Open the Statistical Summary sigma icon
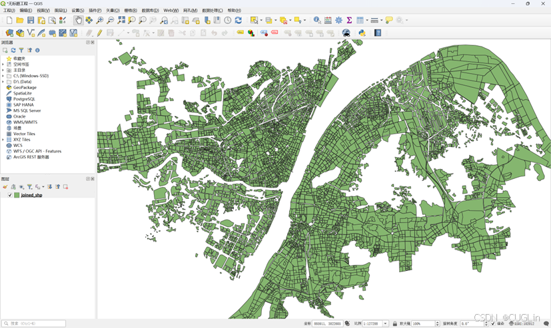551x328 pixels. pos(349,21)
